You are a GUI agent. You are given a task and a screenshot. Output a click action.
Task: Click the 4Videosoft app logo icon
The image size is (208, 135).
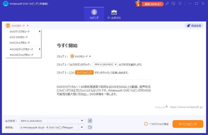tap(6, 3)
